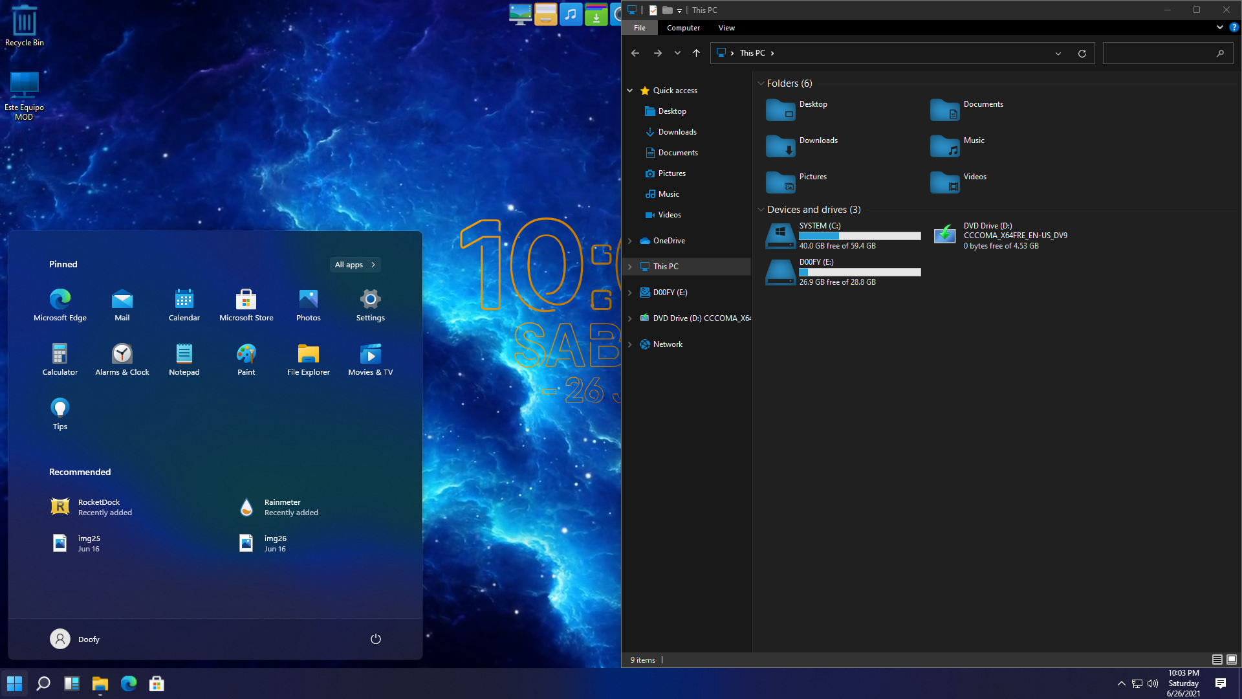Image resolution: width=1242 pixels, height=699 pixels.
Task: Open the Mail pinned app
Action: coord(122,304)
